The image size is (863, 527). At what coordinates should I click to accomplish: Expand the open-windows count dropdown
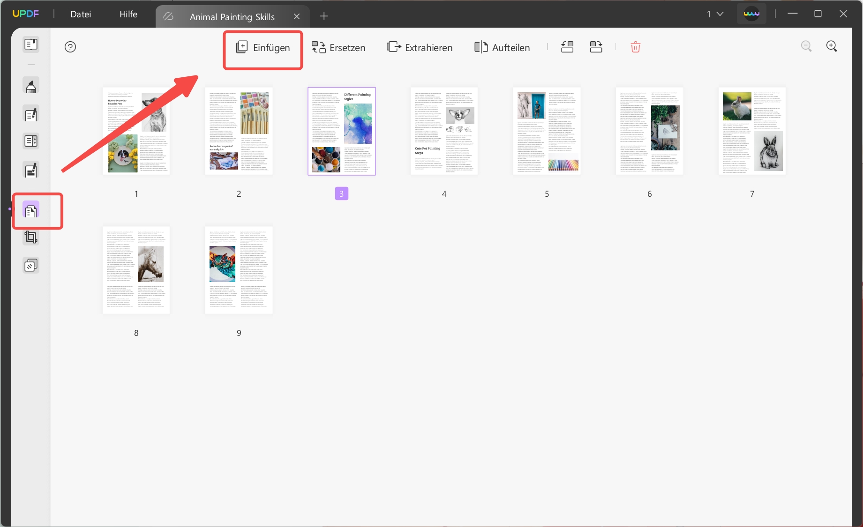715,14
